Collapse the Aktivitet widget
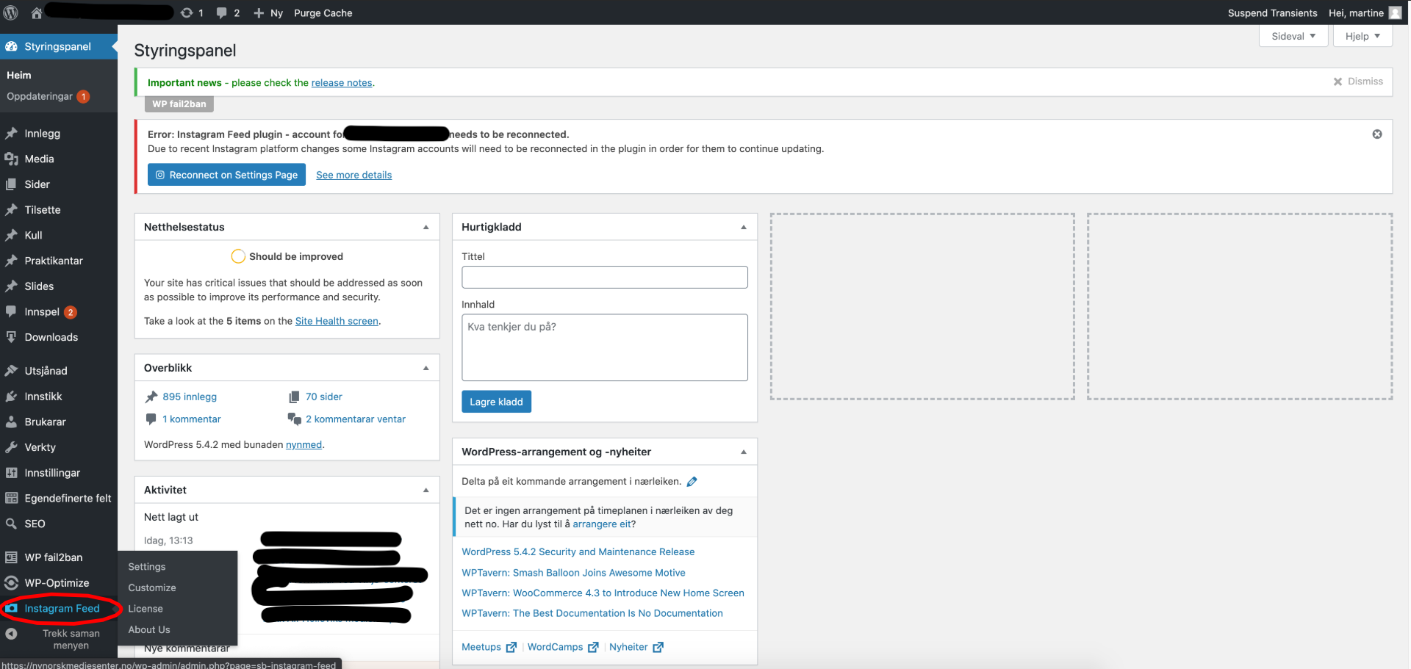1411x669 pixels. [426, 490]
